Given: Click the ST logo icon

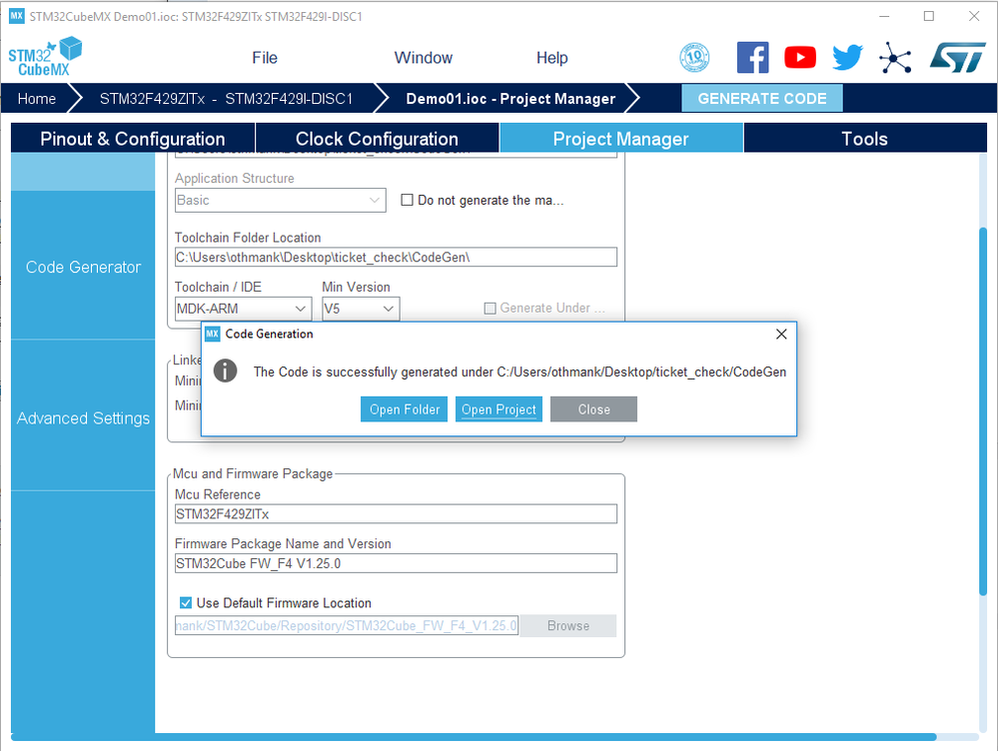Looking at the screenshot, I should click(958, 58).
